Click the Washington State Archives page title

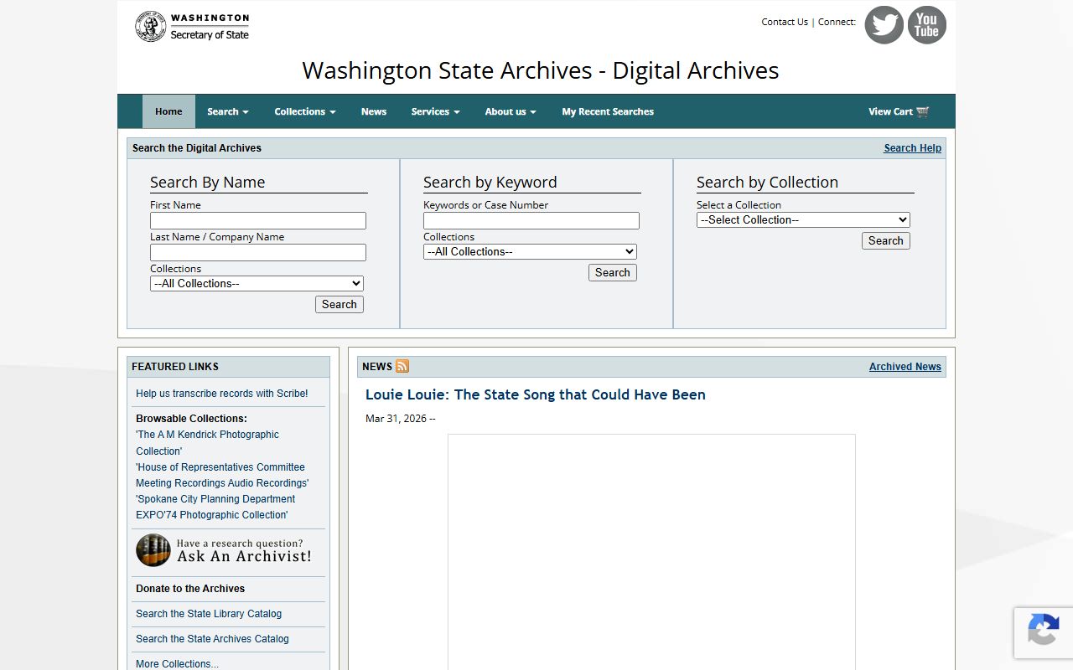point(541,70)
